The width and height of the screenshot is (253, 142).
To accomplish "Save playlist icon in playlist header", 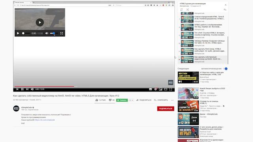I will 225,9.
